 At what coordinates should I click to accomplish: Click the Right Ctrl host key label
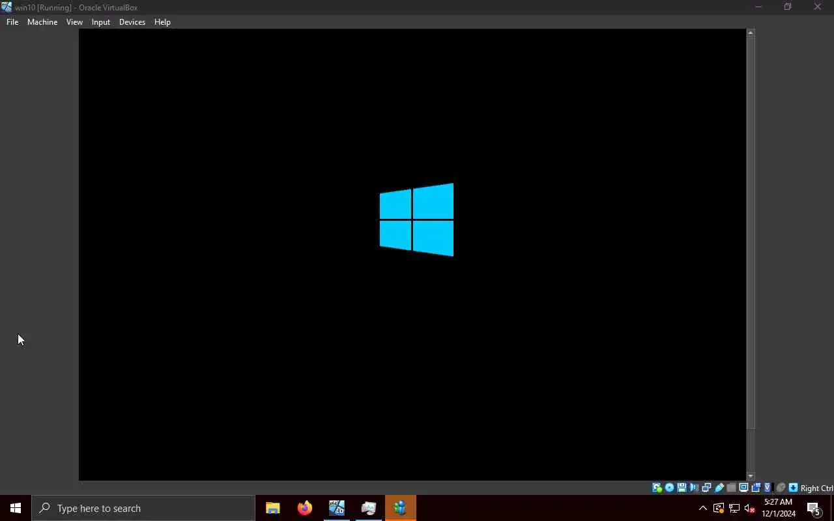[817, 488]
